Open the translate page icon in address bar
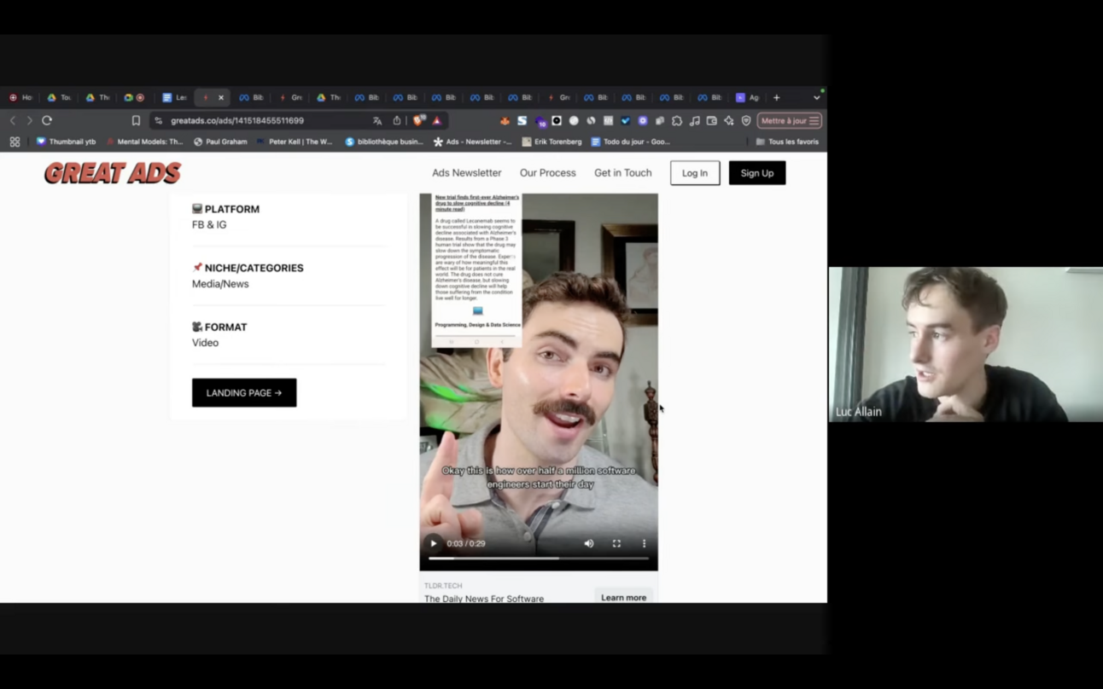The width and height of the screenshot is (1103, 689). tap(377, 120)
